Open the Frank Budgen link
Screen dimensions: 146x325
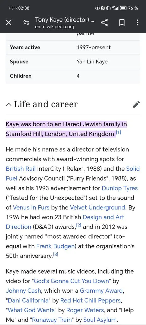pyautogui.click(x=55, y=246)
